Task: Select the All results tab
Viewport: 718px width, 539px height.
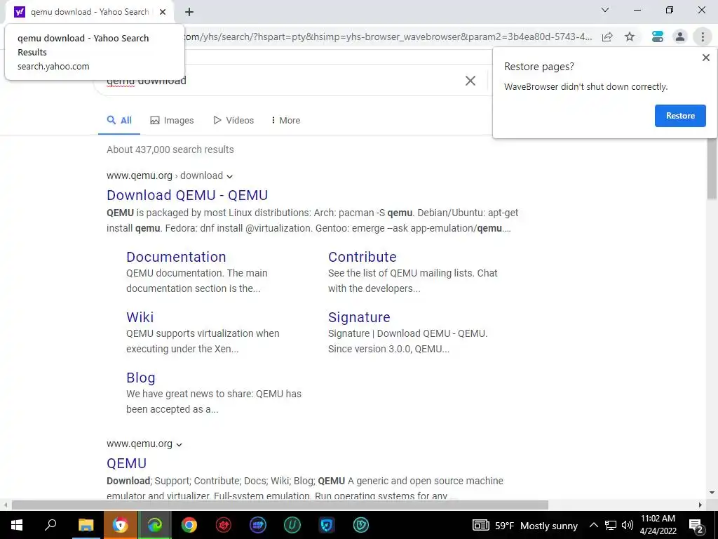Action: coord(119,121)
